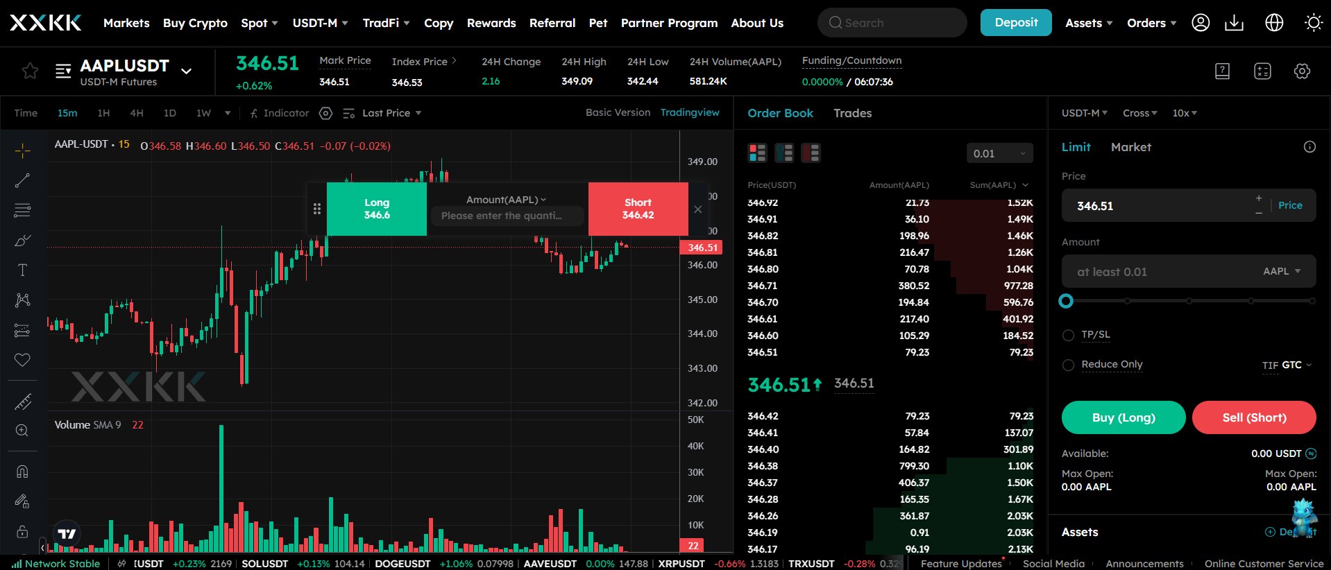
Task: Click the quick Long 346.6 button
Action: (377, 209)
